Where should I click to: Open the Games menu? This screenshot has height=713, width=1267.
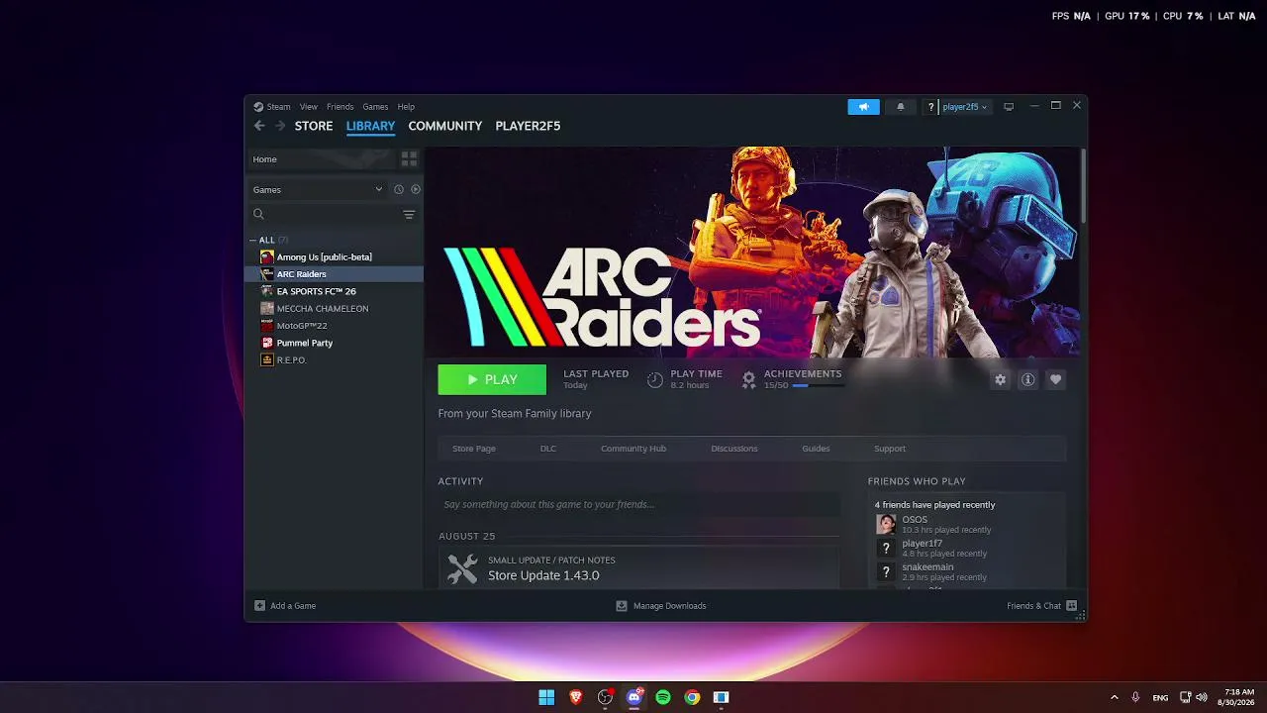(375, 107)
